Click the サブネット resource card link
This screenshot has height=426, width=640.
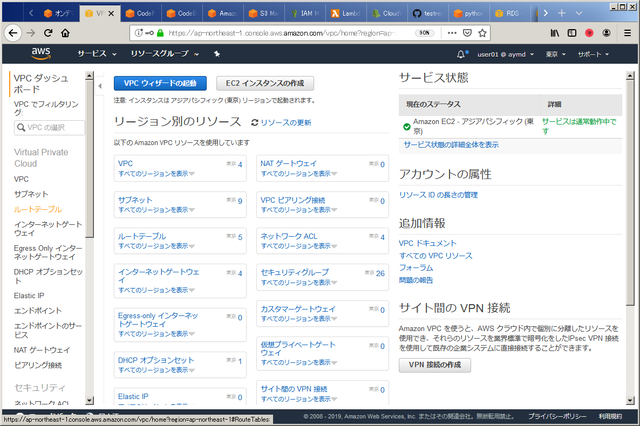point(135,200)
